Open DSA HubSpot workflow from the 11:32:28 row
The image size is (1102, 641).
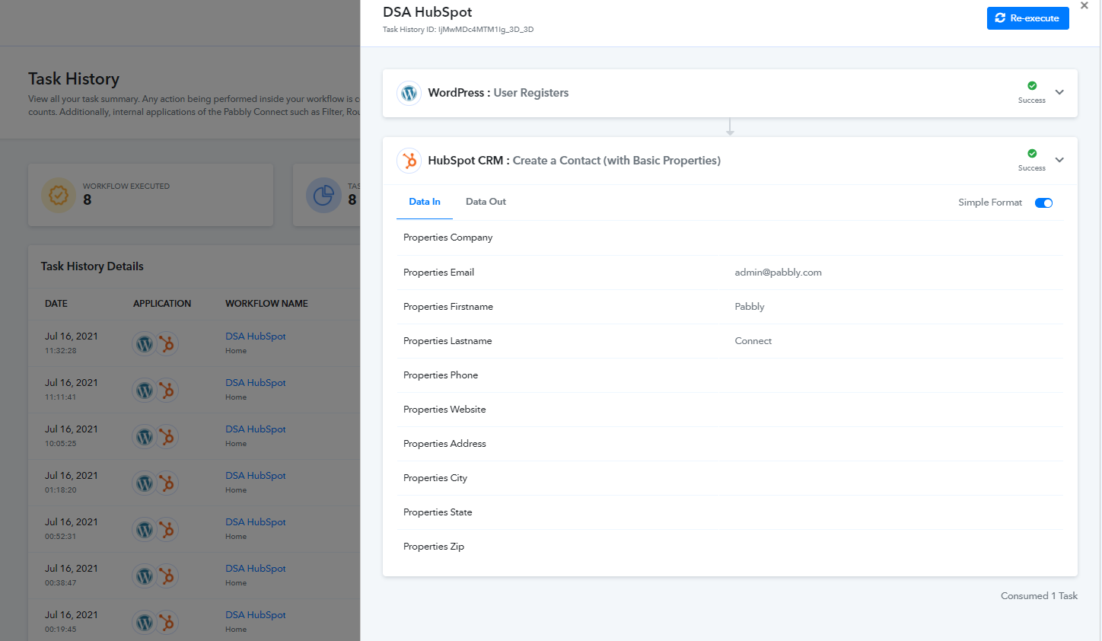pyautogui.click(x=256, y=336)
